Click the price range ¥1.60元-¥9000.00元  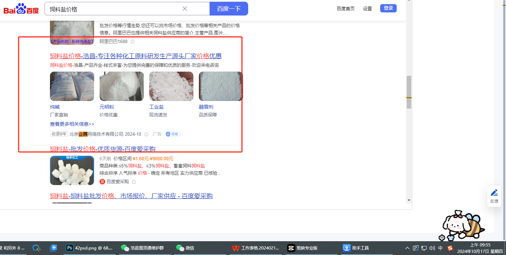coord(153,159)
